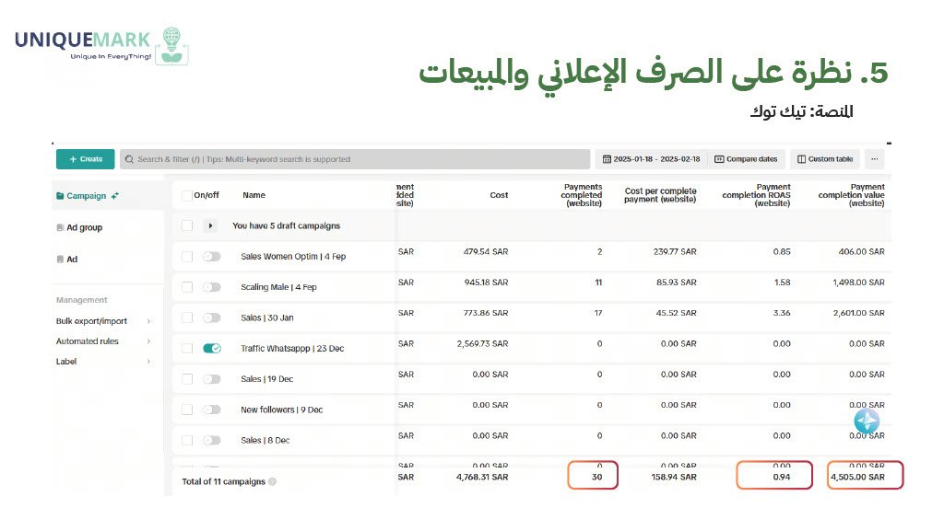
Task: Click the Ad icon in sidebar
Action: click(60, 260)
